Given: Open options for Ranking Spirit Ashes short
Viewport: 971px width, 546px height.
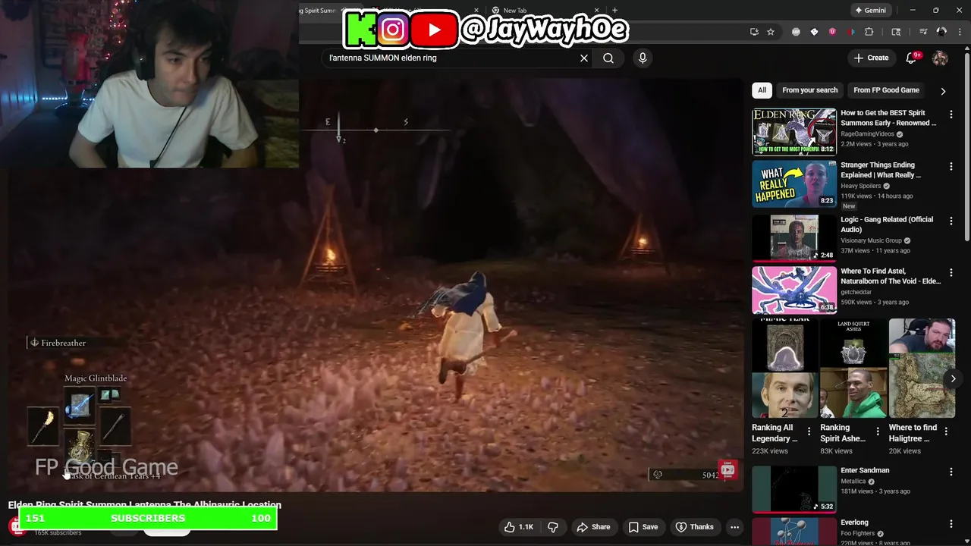Looking at the screenshot, I should pyautogui.click(x=878, y=431).
